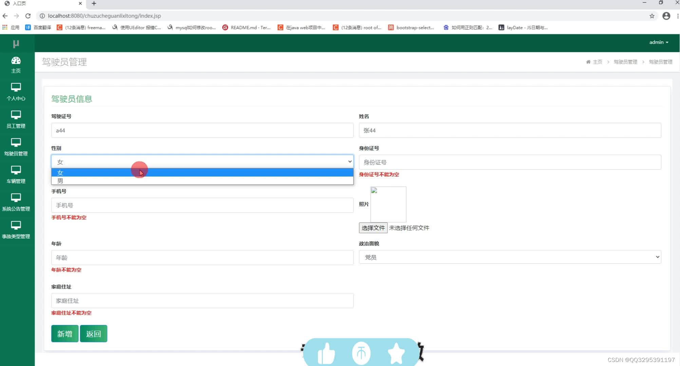Click the site information icon in address bar
680x366 pixels.
(42, 16)
